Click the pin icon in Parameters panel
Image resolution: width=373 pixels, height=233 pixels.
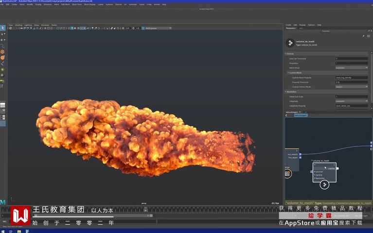pyautogui.click(x=363, y=36)
